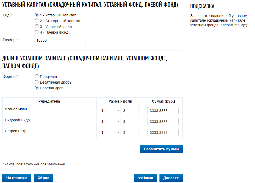Select Петров Петр's sum amount field

point(163,132)
